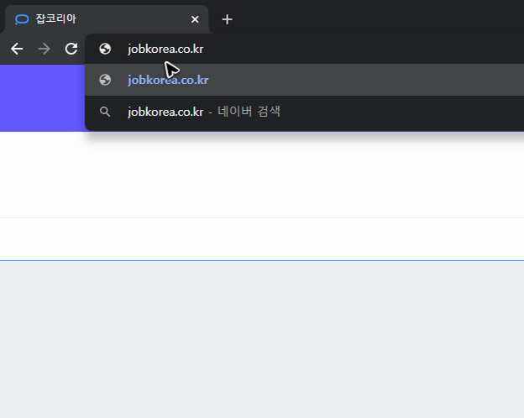The width and height of the screenshot is (524, 418).
Task: Open a new tab with the plus button
Action: pyautogui.click(x=227, y=19)
